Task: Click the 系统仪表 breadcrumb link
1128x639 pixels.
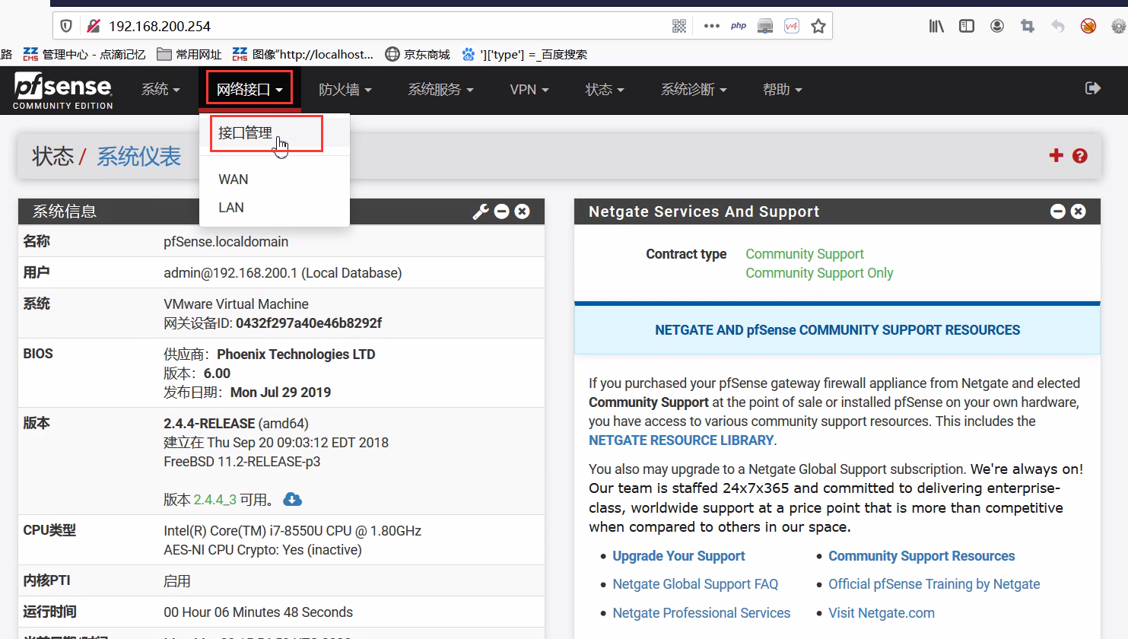Action: click(138, 157)
